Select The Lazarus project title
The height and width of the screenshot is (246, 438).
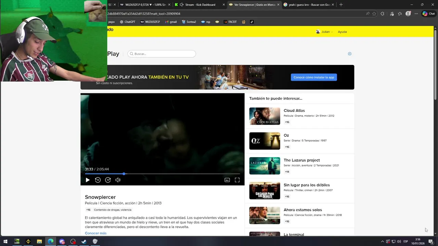tap(301, 160)
